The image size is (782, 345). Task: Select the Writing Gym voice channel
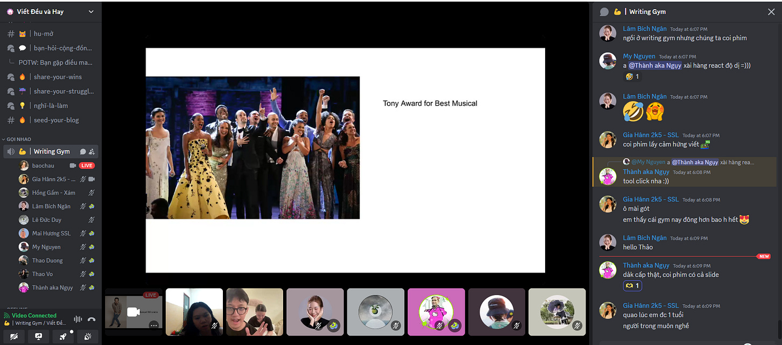click(51, 151)
